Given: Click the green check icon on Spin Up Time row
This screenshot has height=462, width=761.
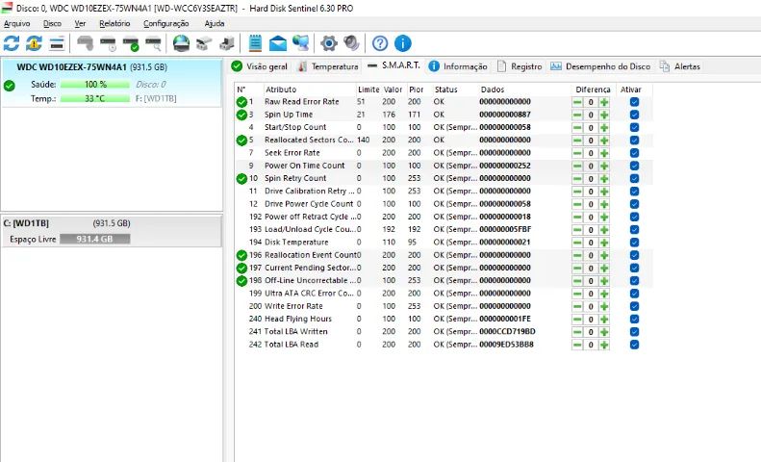Looking at the screenshot, I should coord(241,115).
